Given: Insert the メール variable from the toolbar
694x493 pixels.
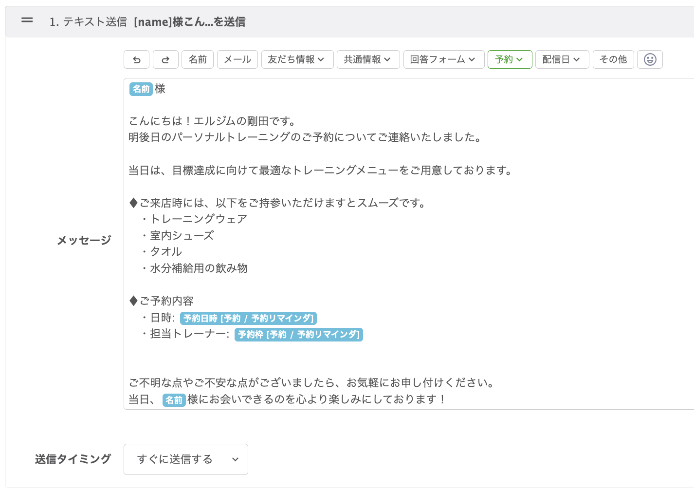Looking at the screenshot, I should (x=237, y=59).
